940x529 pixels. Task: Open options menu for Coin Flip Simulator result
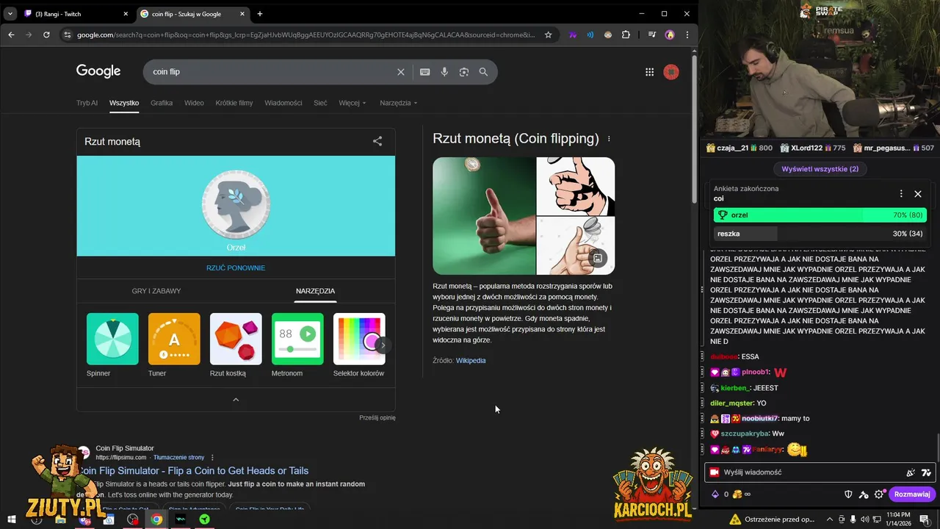212,458
